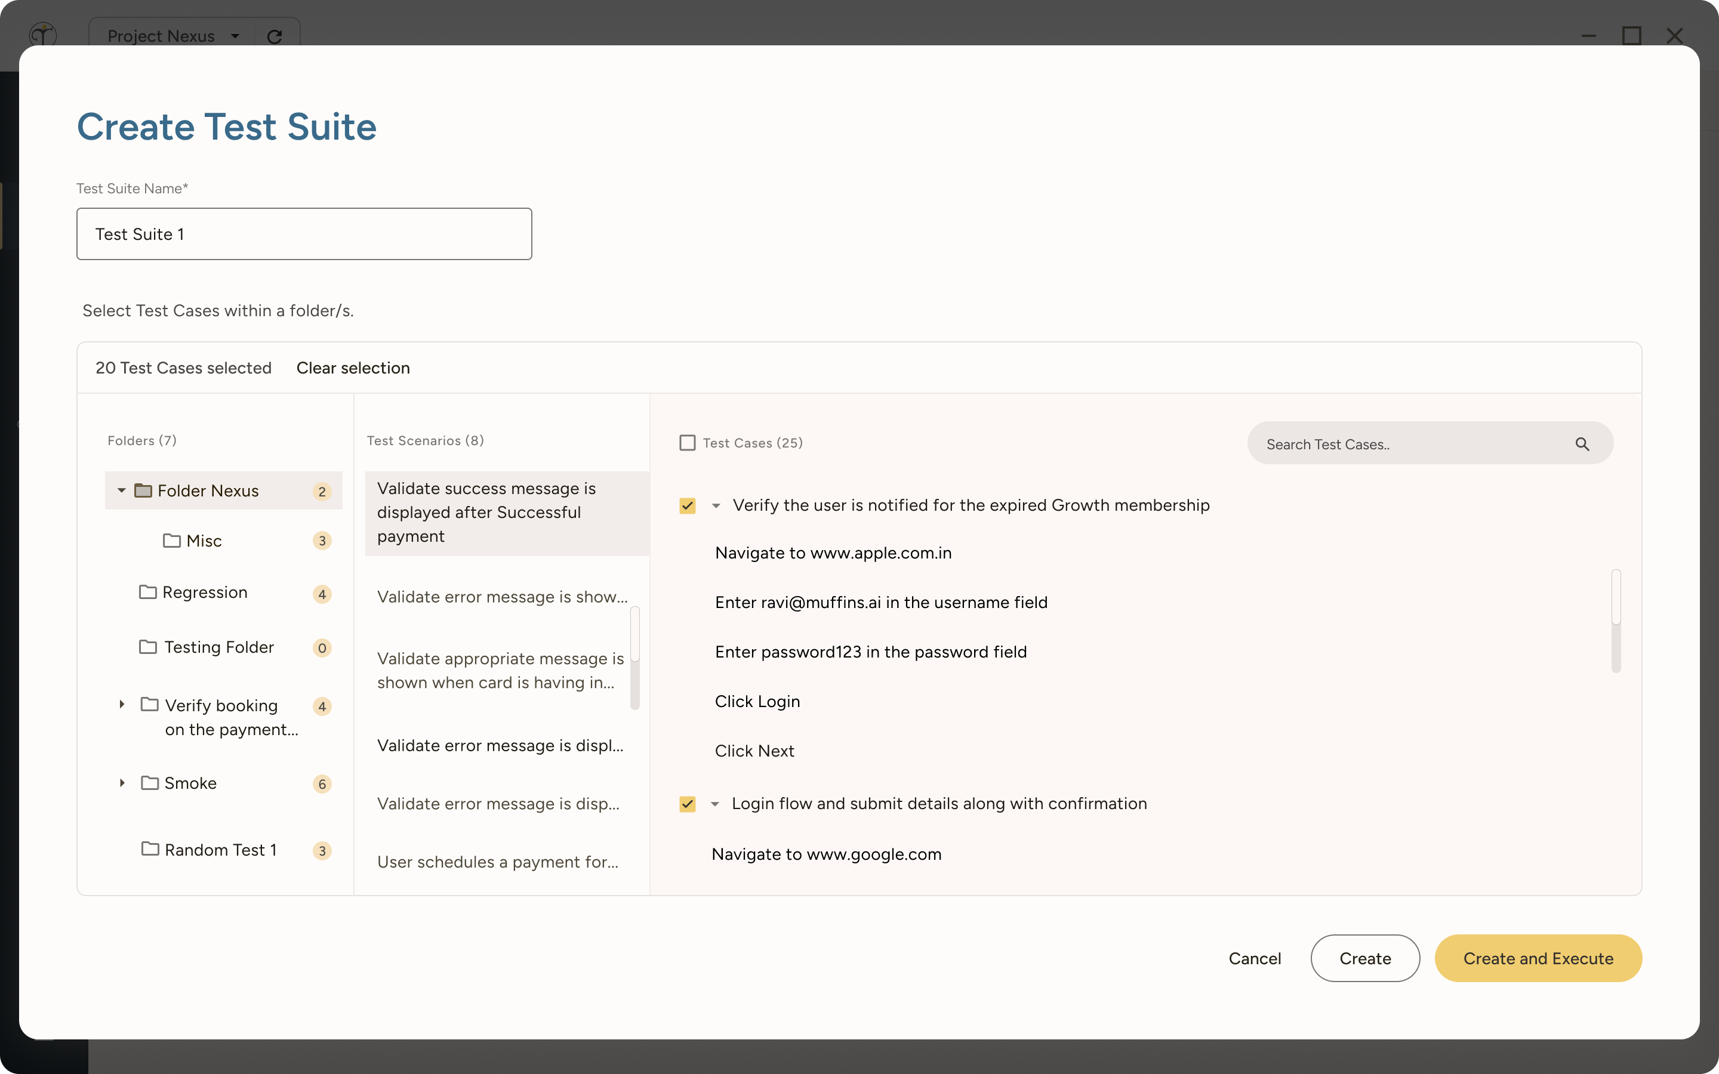Image resolution: width=1719 pixels, height=1074 pixels.
Task: Click the Cancel button
Action: [1255, 958]
